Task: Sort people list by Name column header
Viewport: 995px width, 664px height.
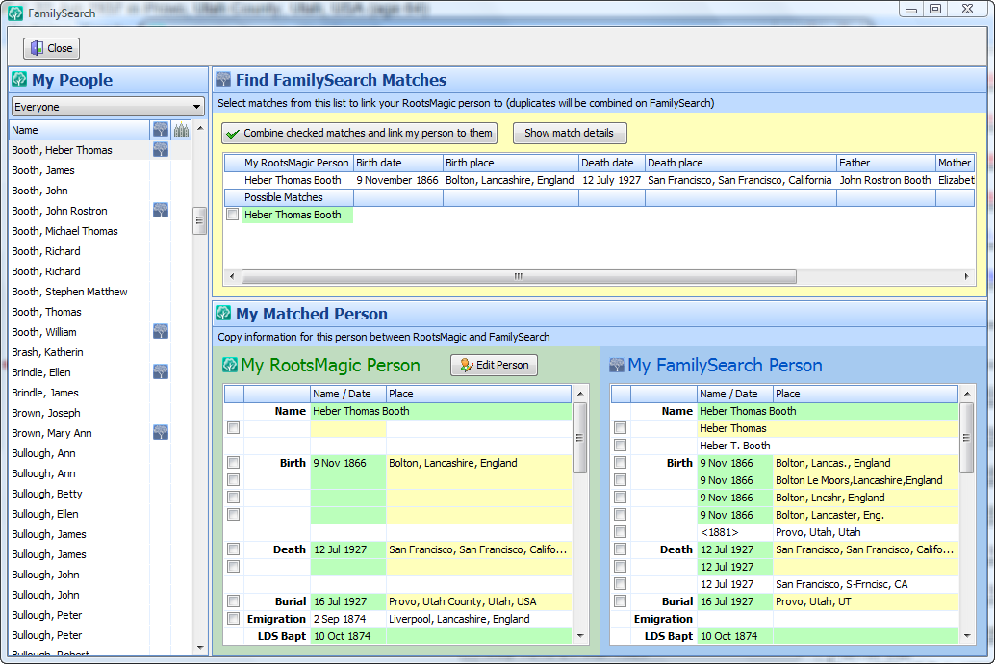Action: click(x=79, y=130)
